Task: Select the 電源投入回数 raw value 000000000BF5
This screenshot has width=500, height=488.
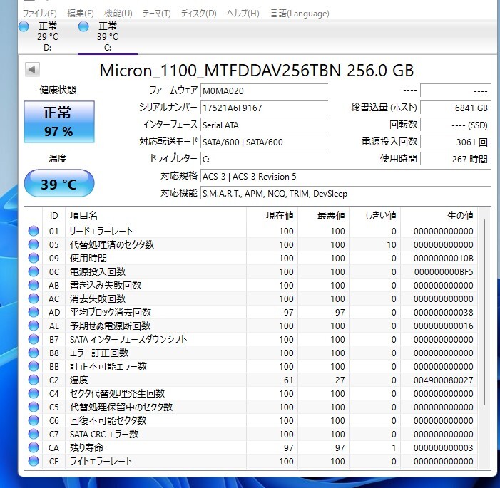Action: pos(444,271)
